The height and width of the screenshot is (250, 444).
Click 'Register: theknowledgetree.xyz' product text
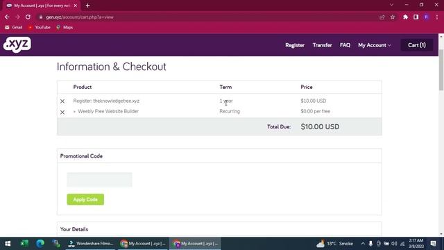pos(106,101)
